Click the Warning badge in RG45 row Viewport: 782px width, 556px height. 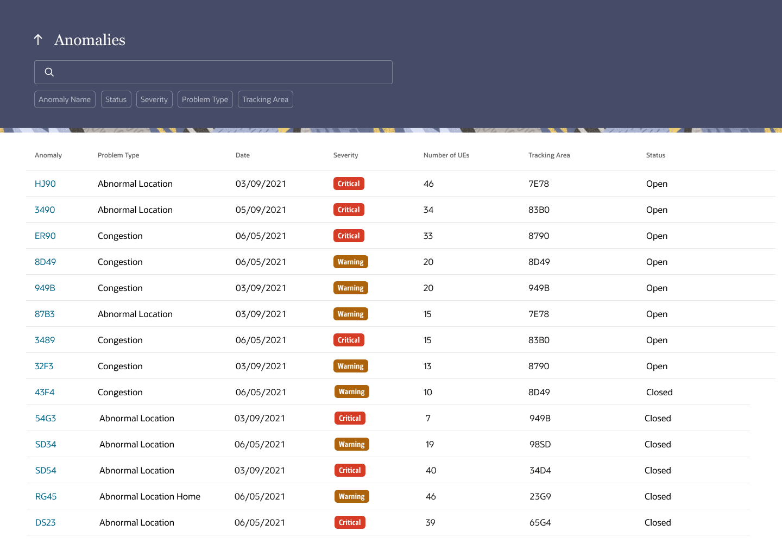pos(352,496)
